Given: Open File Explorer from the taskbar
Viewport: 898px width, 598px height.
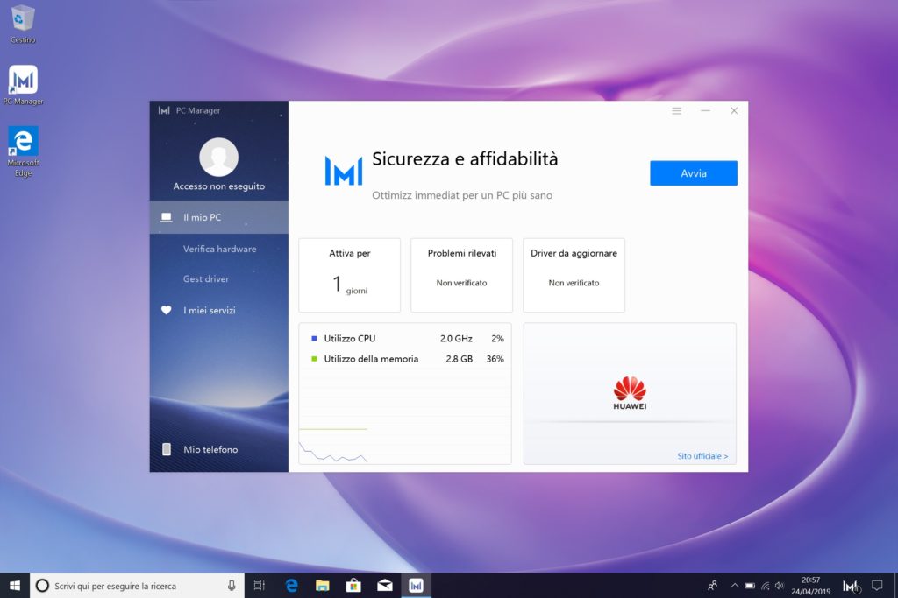Looking at the screenshot, I should 323,586.
